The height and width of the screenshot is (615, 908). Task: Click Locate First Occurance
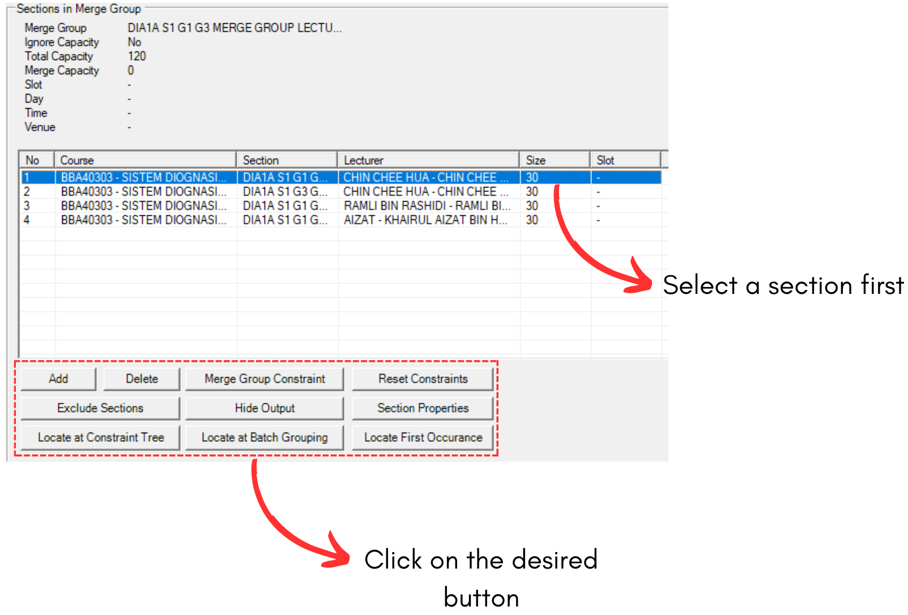tap(423, 437)
